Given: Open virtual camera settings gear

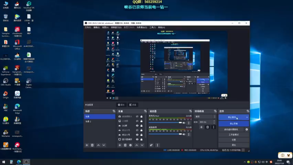Looking at the screenshot, I should (246, 129).
